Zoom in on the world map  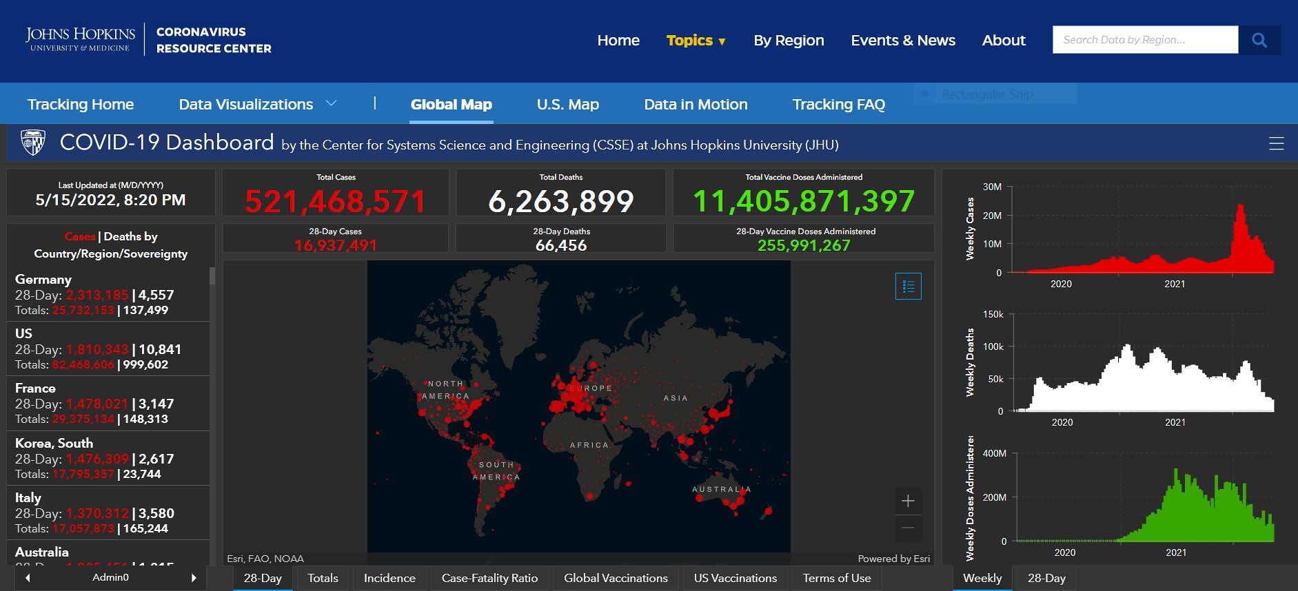[908, 501]
